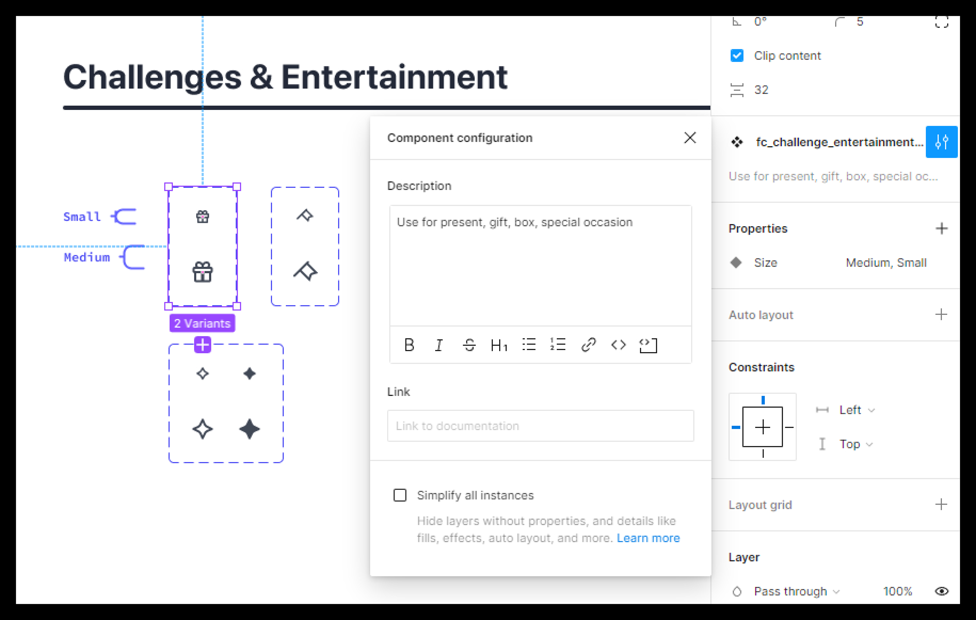Insert numbered list in description
Screen dimensions: 976x620
coord(558,345)
